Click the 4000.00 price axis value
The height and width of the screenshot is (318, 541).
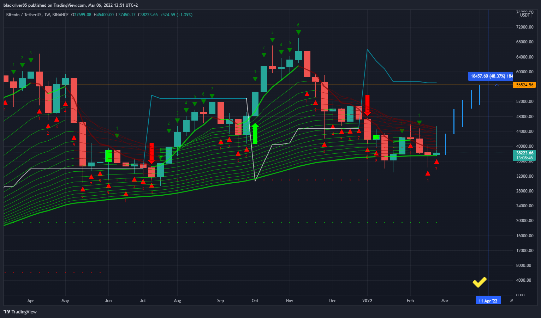(x=524, y=280)
